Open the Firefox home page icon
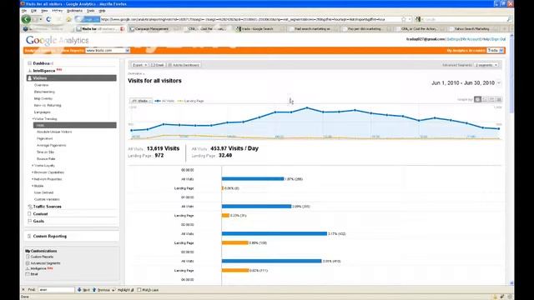Image resolution: width=534 pixels, height=300 pixels. tap(68, 19)
